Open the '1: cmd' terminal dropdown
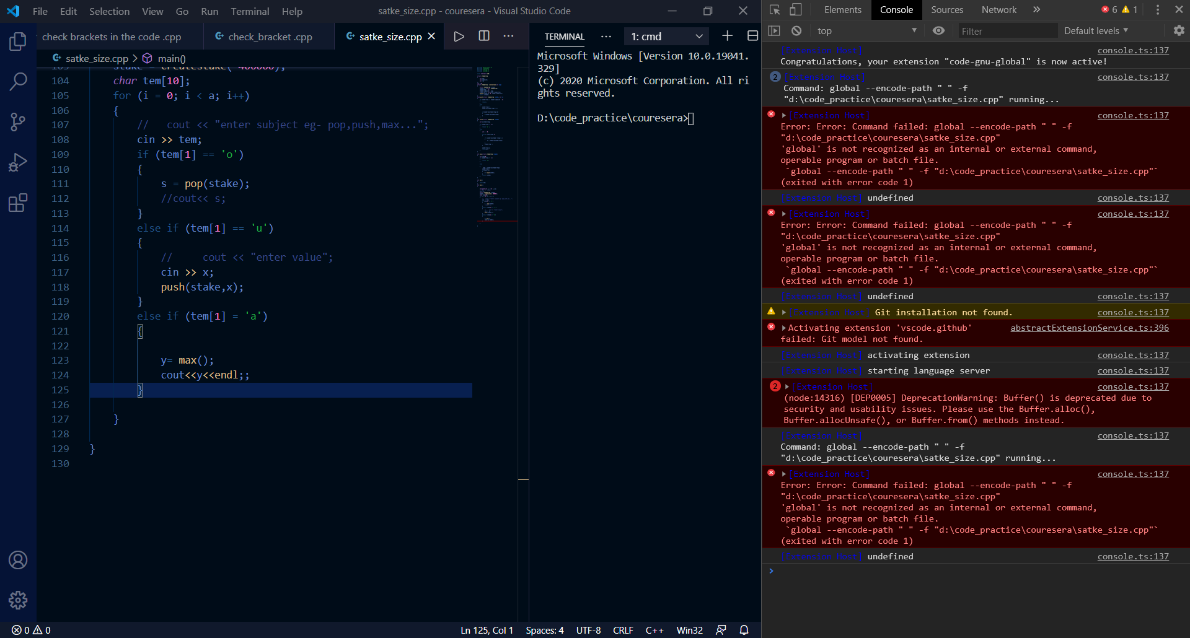The width and height of the screenshot is (1190, 638). [x=665, y=36]
